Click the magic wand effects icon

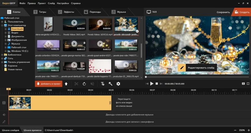(x=110, y=84)
